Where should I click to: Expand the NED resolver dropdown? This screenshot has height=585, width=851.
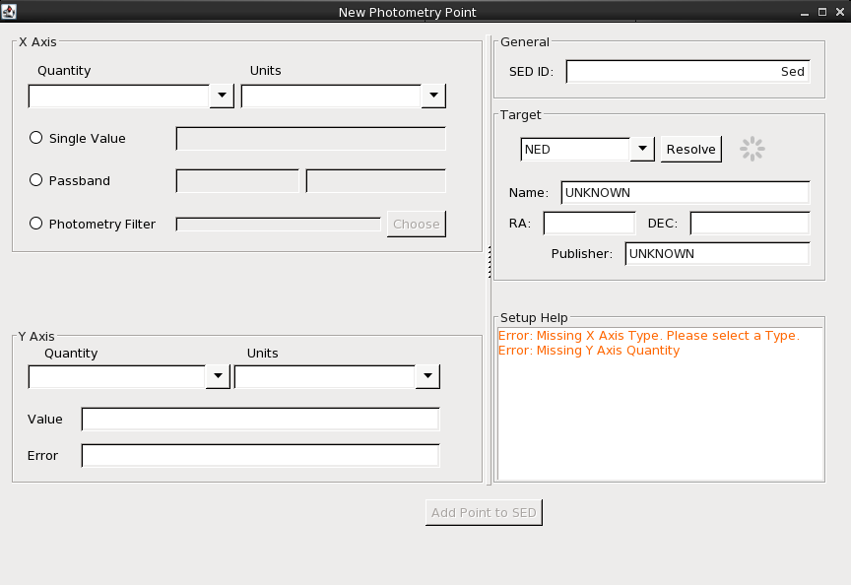[642, 149]
